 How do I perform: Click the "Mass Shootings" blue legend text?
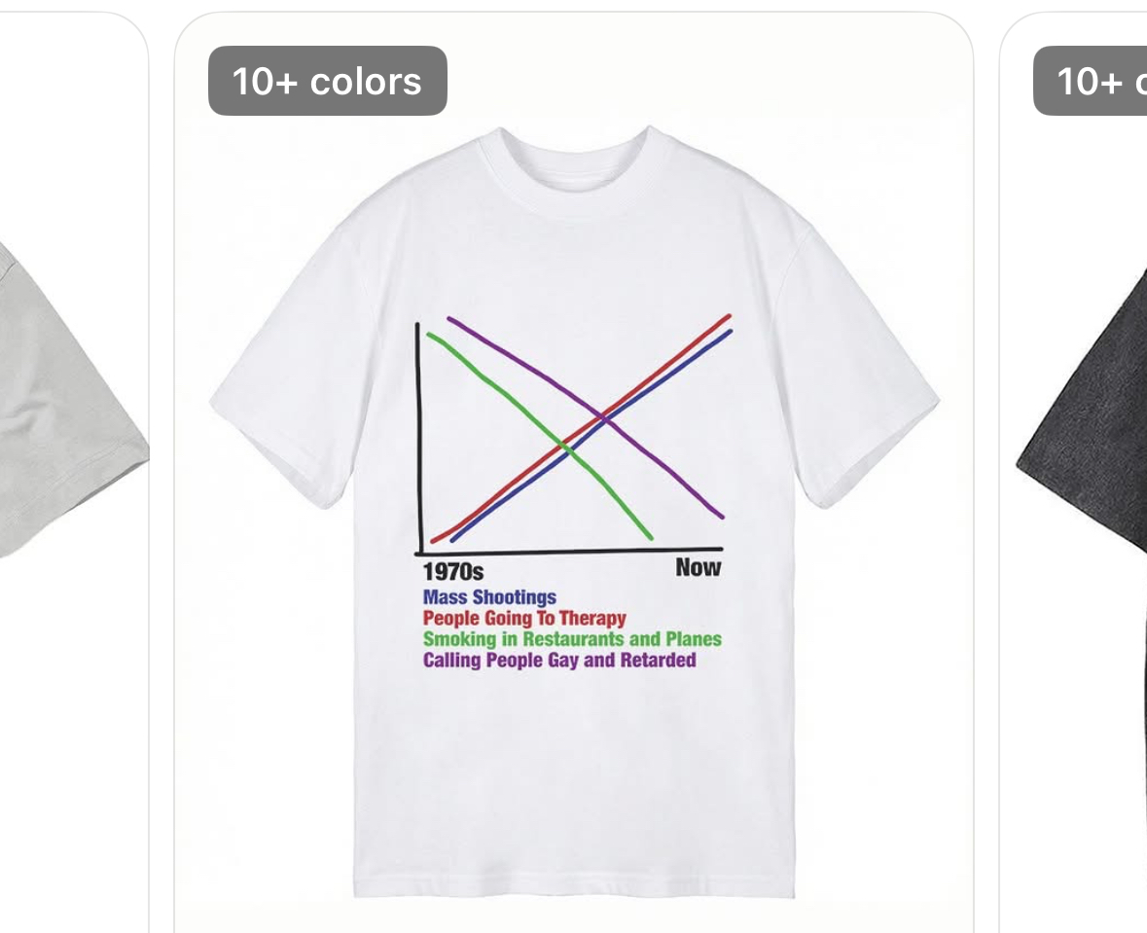coord(489,597)
